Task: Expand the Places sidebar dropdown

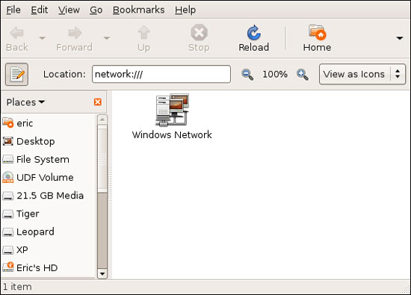Action: [x=25, y=102]
